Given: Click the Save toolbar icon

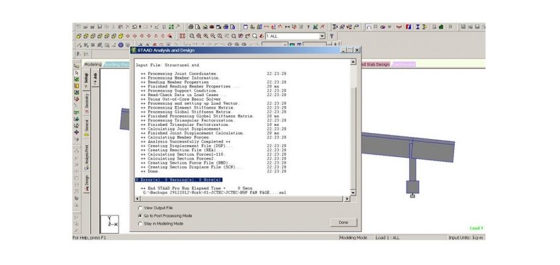Looking at the screenshot, I should pos(100,26).
